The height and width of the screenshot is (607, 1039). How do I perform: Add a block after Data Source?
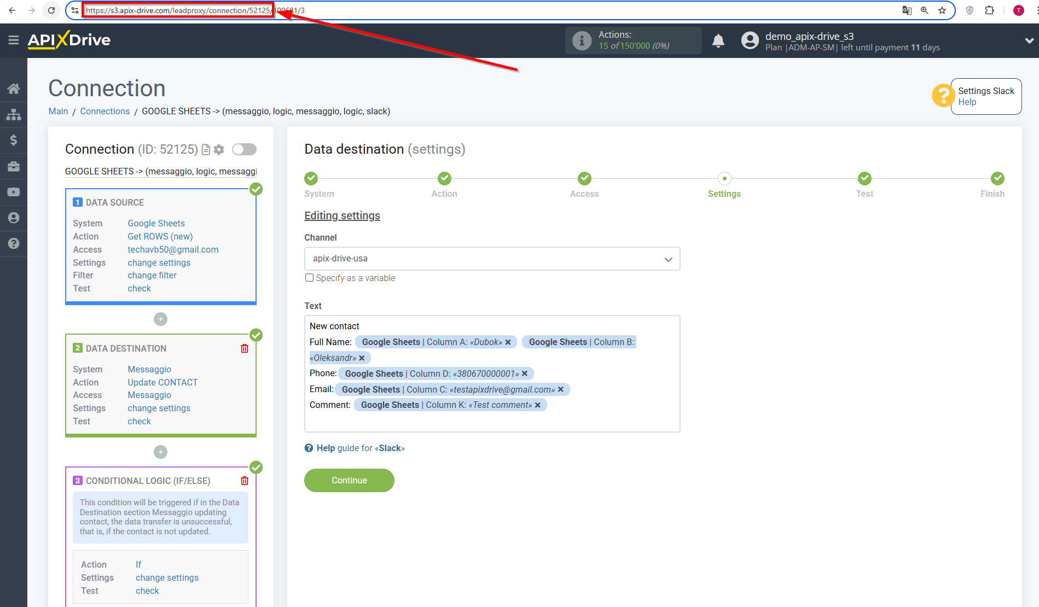(x=160, y=319)
